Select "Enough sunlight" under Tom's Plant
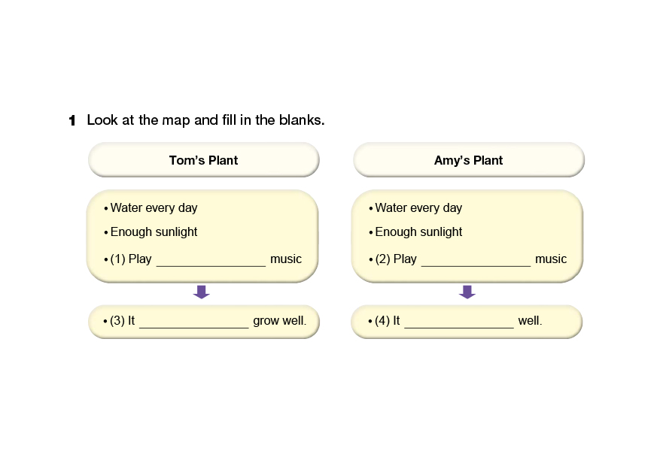The image size is (657, 460). pyautogui.click(x=154, y=232)
